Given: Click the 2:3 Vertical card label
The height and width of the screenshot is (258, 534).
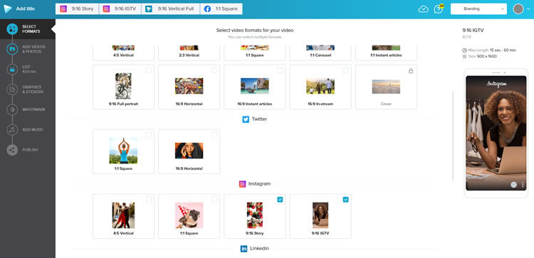Looking at the screenshot, I should point(189,55).
